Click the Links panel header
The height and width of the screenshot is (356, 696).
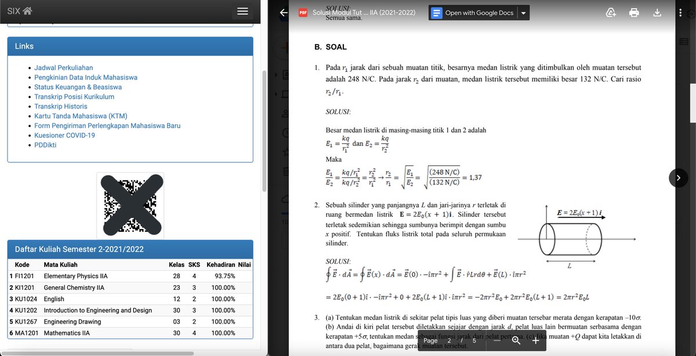tap(130, 46)
